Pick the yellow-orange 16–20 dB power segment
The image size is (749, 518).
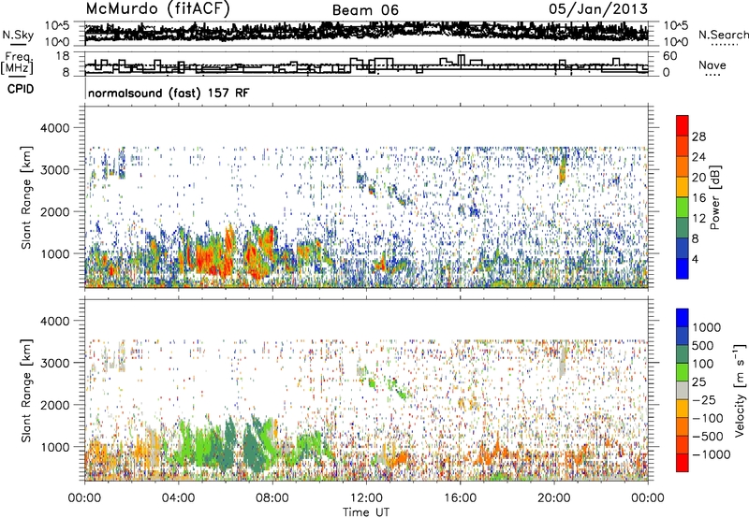click(683, 187)
